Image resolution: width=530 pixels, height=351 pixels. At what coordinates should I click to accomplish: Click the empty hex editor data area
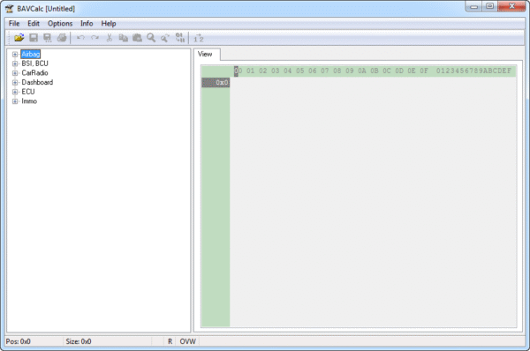(x=373, y=201)
